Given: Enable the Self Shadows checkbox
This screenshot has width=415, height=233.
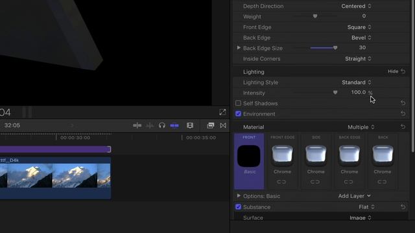Looking at the screenshot, I should click(x=238, y=103).
